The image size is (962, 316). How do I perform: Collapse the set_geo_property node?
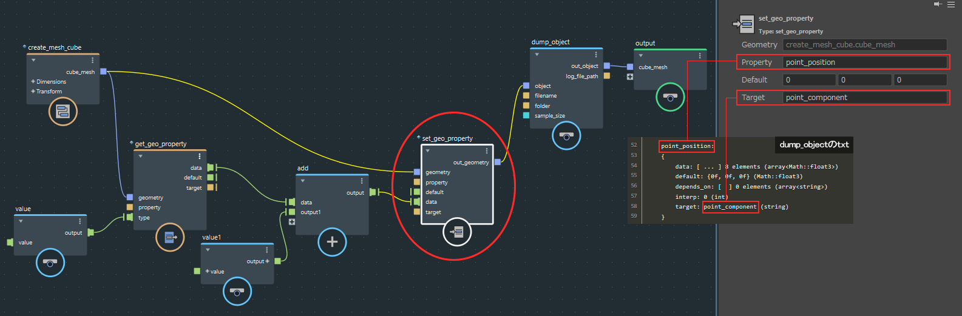click(428, 150)
